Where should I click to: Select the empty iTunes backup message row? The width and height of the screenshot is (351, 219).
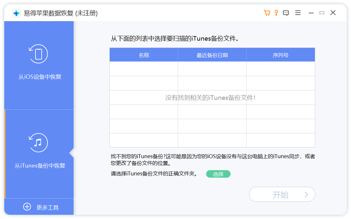click(x=212, y=98)
